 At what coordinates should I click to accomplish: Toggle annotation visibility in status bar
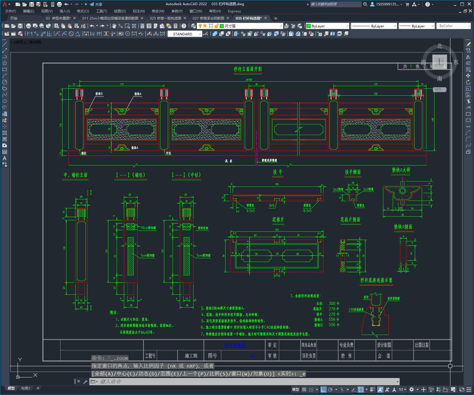click(x=380, y=389)
